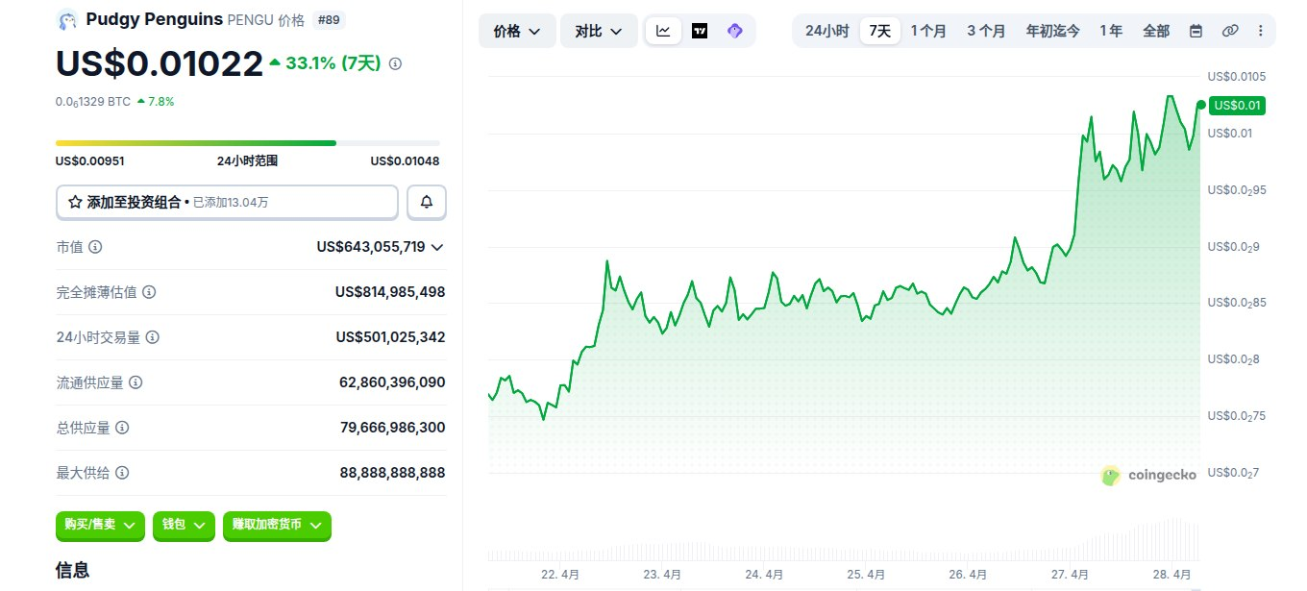The width and height of the screenshot is (1307, 591).
Task: Click the US$0.01048 24h high value
Action: click(405, 161)
